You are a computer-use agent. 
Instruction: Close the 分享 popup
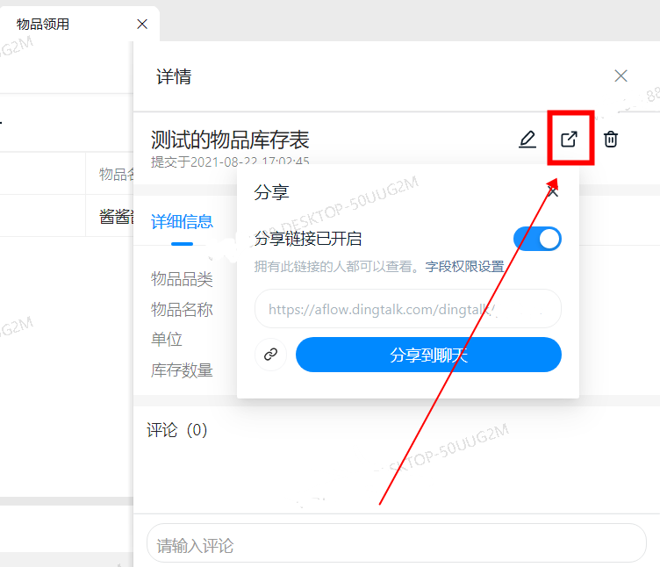point(553,191)
